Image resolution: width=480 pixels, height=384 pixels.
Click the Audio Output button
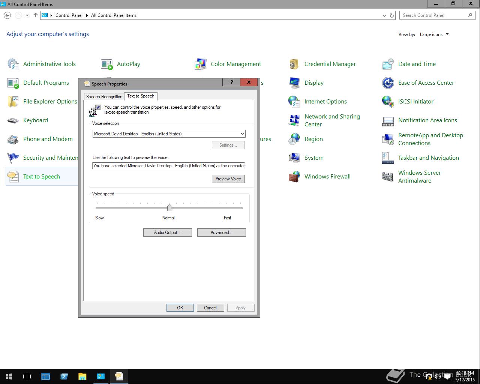point(167,232)
